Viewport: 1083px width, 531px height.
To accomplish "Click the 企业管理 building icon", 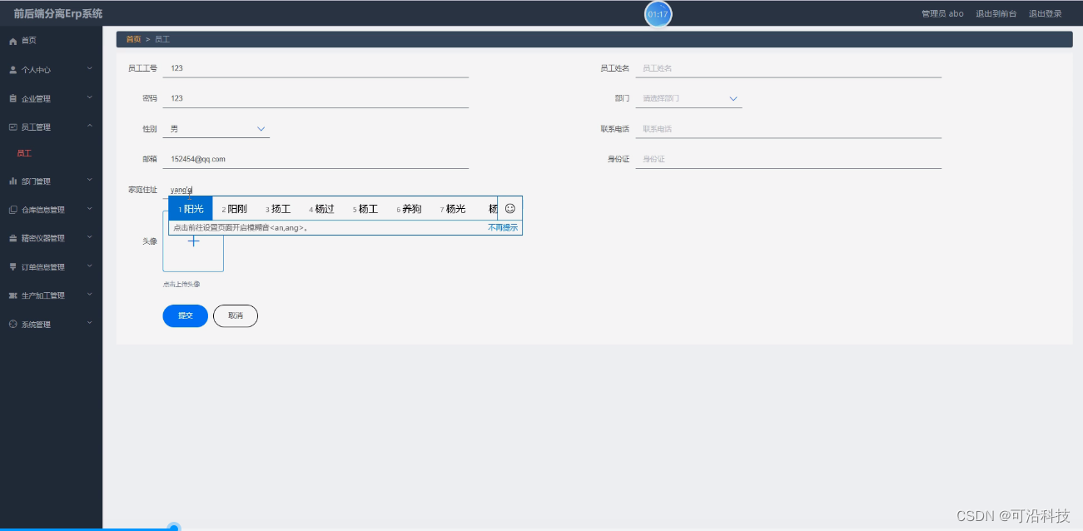I will tap(12, 98).
